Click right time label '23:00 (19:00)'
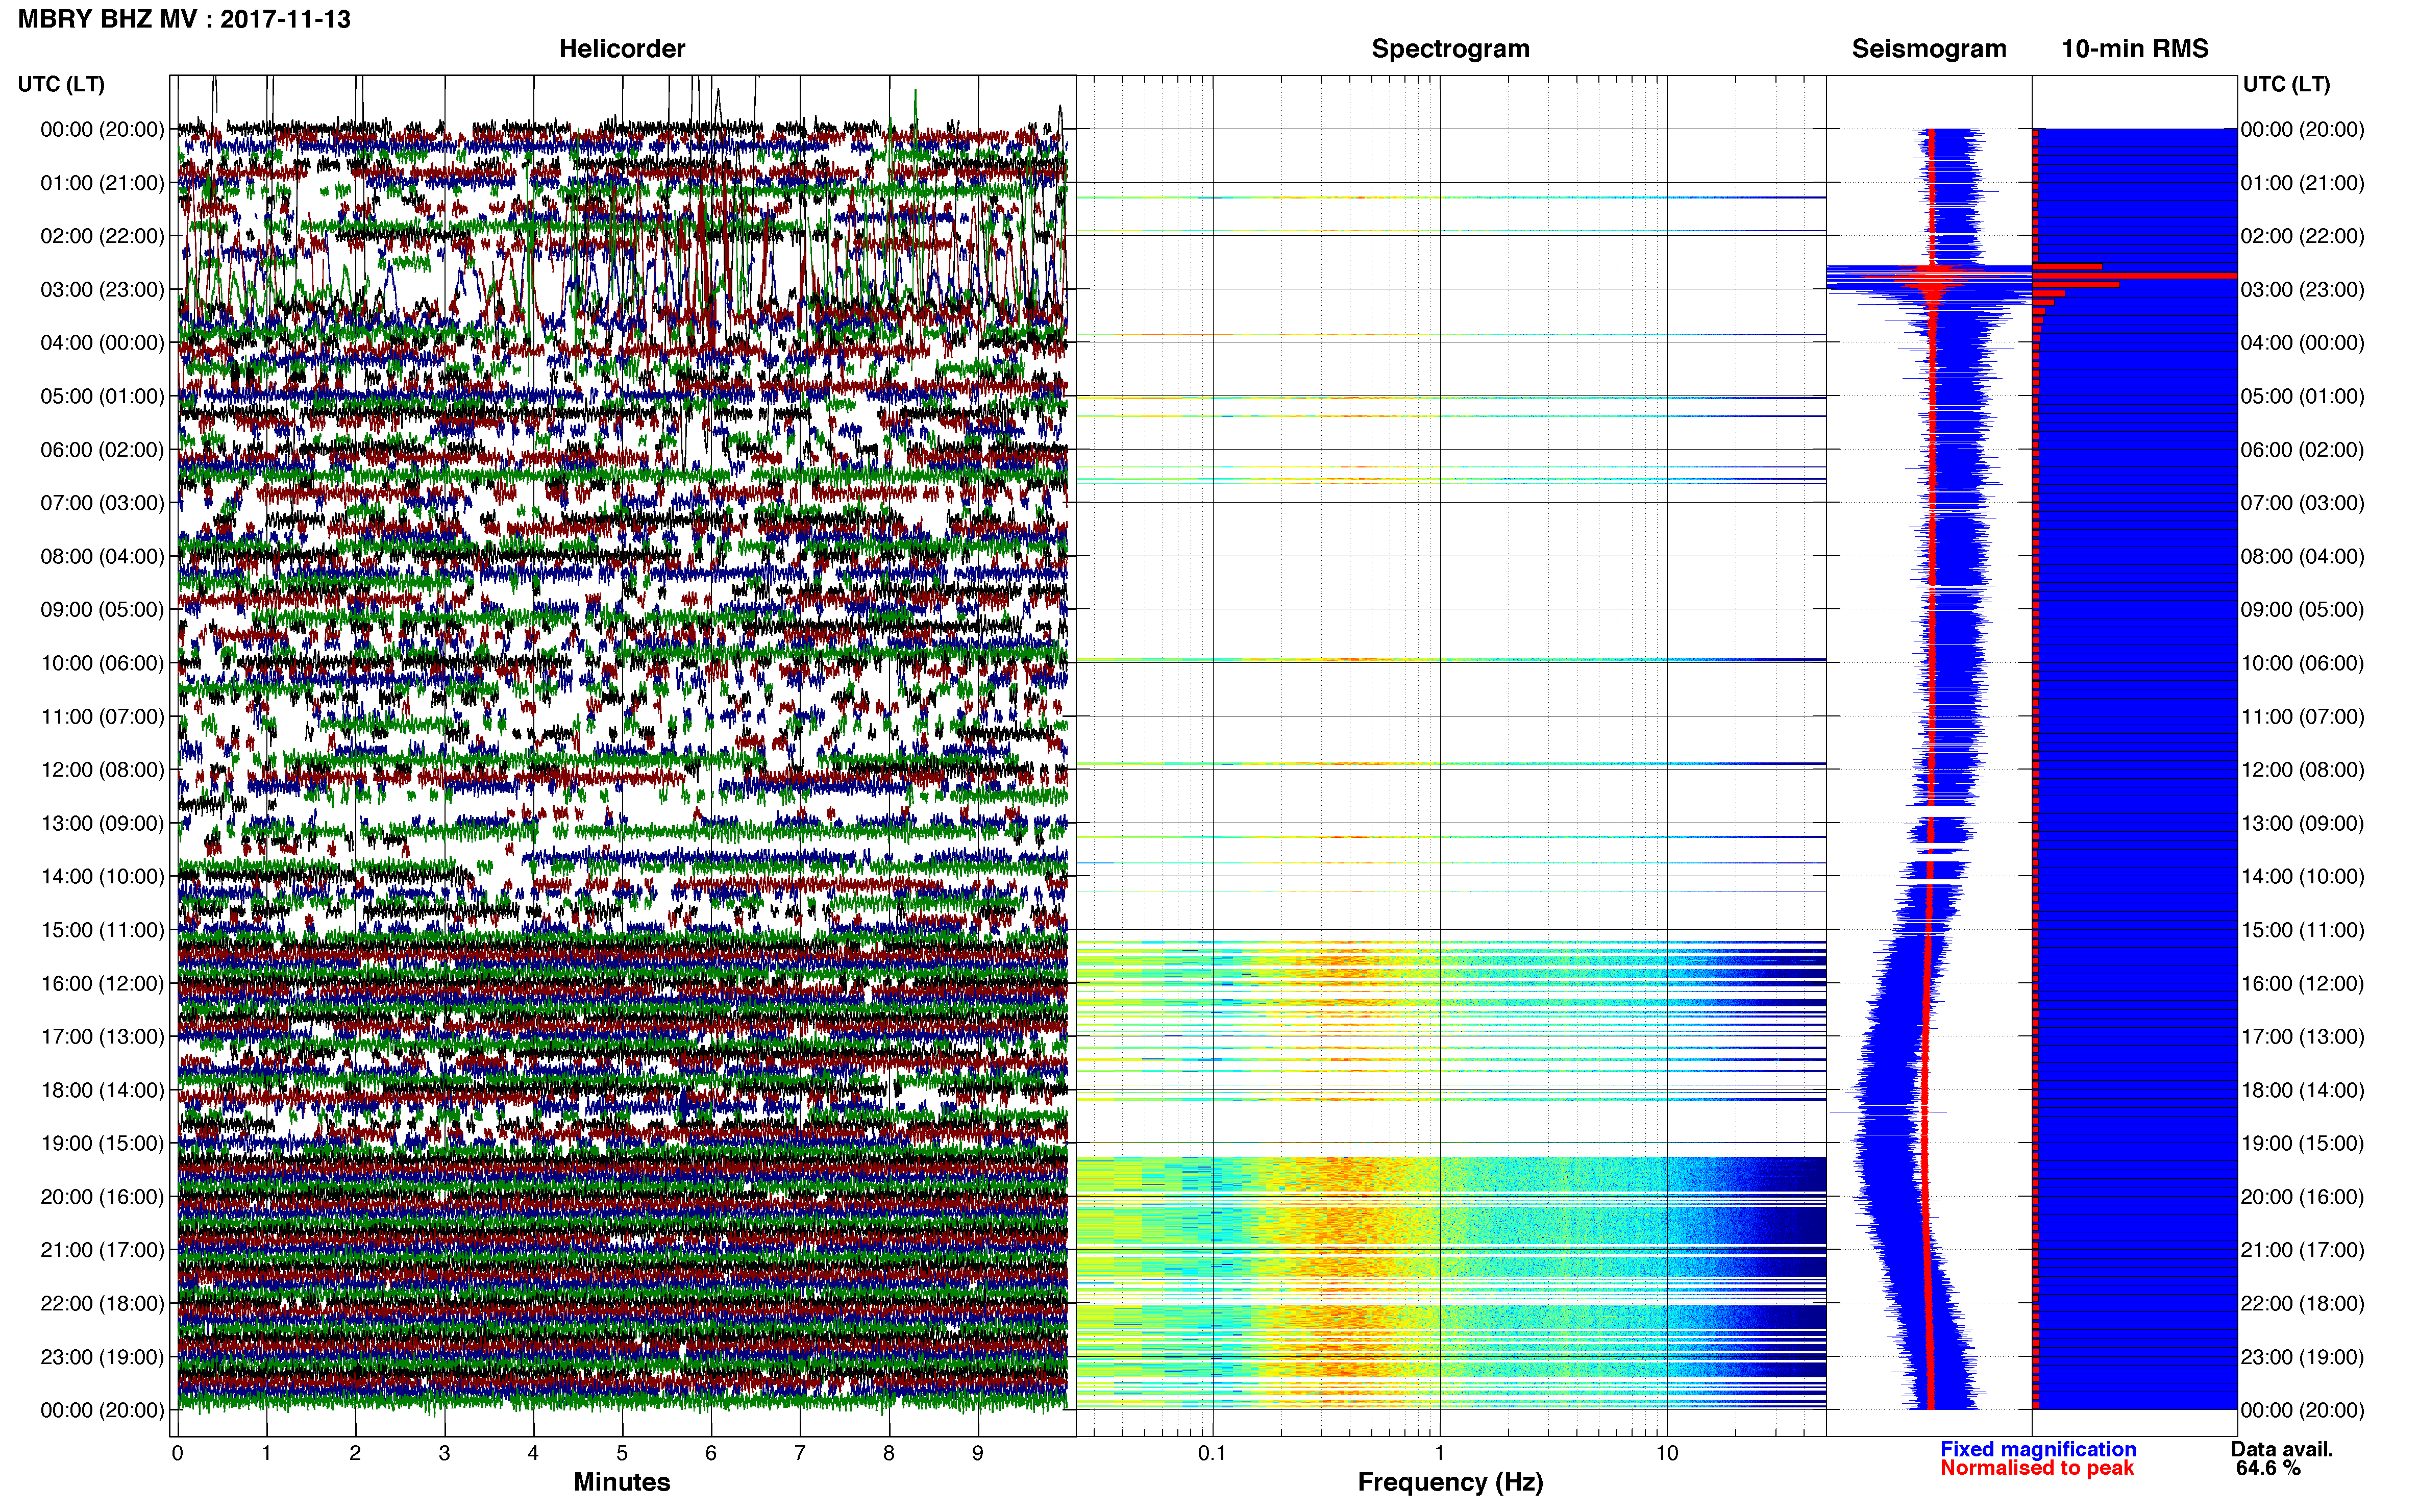 pyautogui.click(x=2303, y=1357)
